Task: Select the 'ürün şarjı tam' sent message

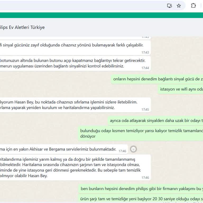Action: click(x=142, y=199)
